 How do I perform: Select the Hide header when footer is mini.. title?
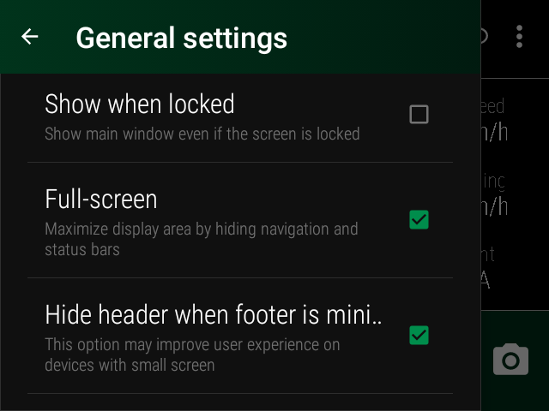click(x=214, y=315)
